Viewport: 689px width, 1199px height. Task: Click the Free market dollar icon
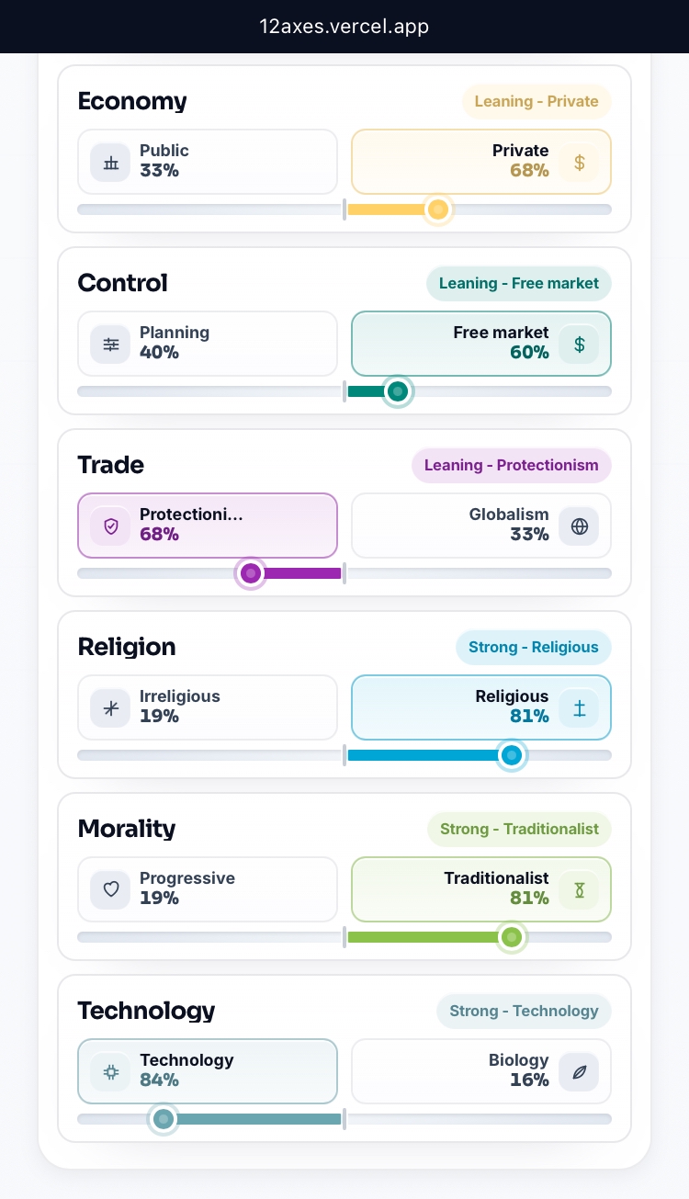[x=579, y=345]
